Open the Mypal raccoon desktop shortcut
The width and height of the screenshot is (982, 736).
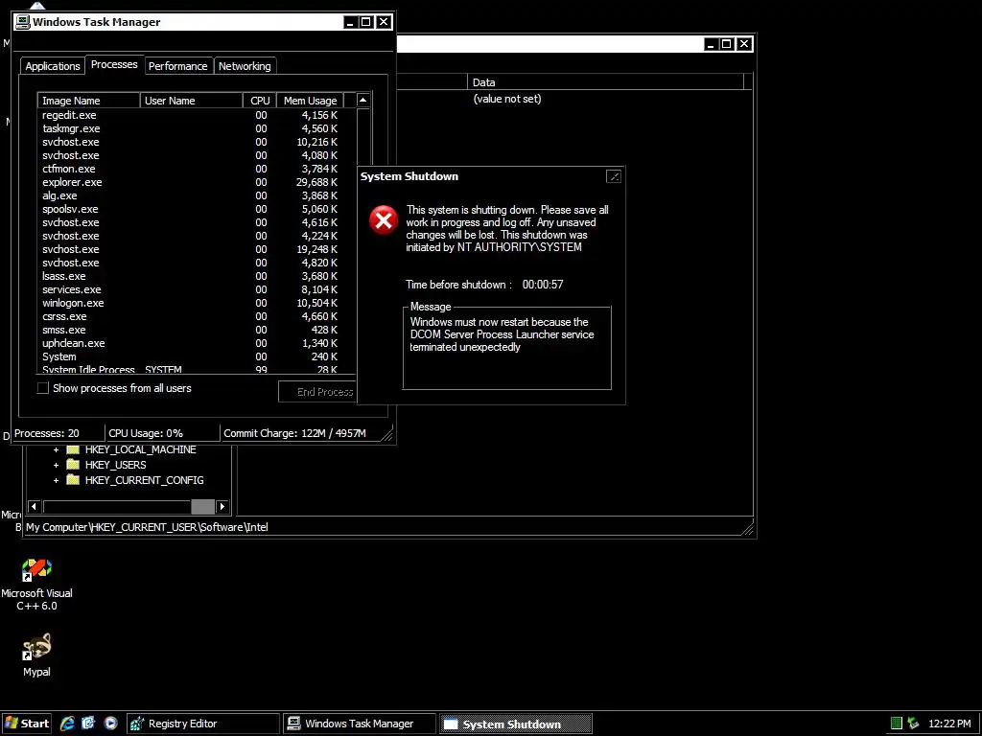tap(36, 655)
